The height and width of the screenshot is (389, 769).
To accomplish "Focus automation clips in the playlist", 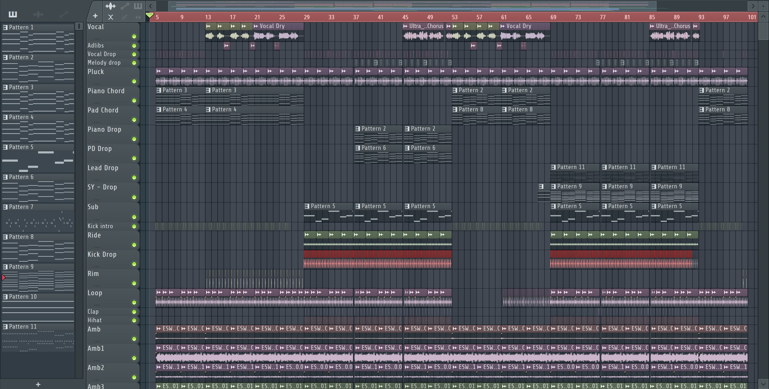I will coord(125,6).
